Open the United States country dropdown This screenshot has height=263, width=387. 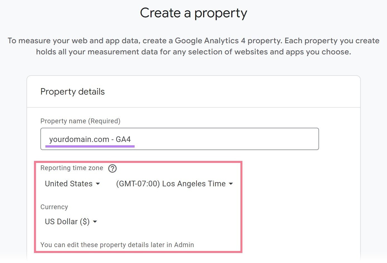[x=69, y=184]
